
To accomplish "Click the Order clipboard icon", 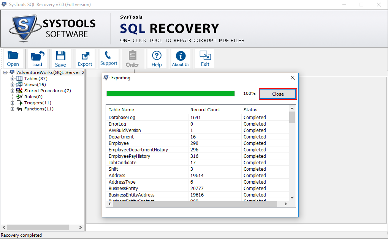I will point(132,58).
